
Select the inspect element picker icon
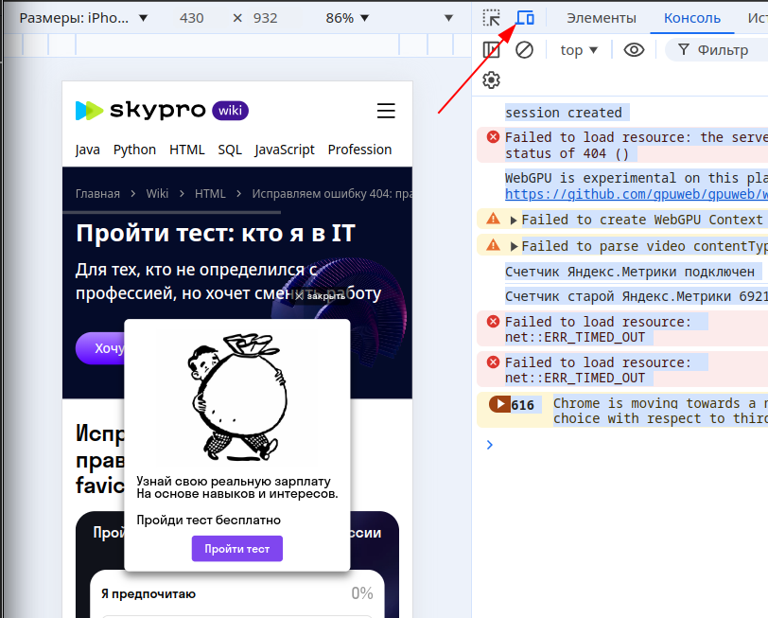(492, 18)
